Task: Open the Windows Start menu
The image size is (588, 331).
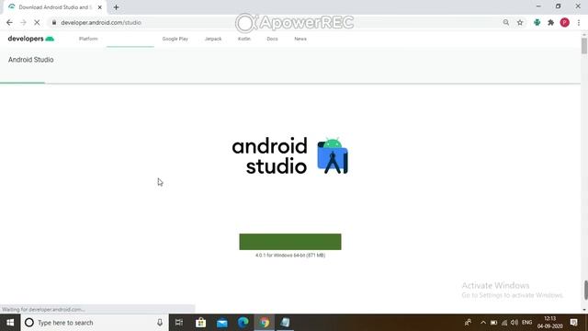Action: tap(10, 323)
